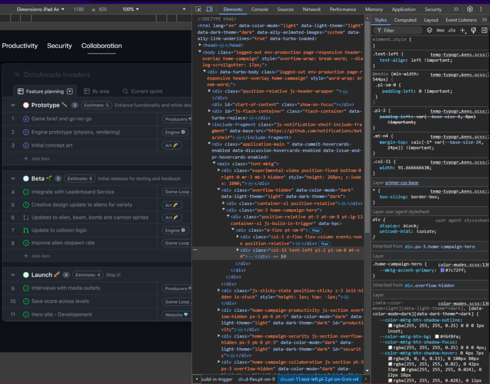Collapse the Prototype group
This screenshot has height=384, width=490.
point(13,105)
